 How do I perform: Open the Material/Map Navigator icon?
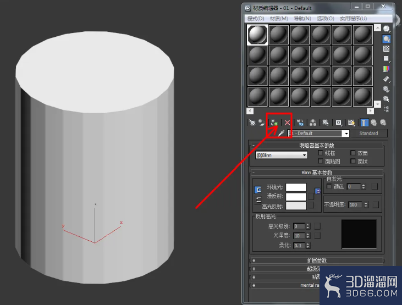[x=387, y=109]
